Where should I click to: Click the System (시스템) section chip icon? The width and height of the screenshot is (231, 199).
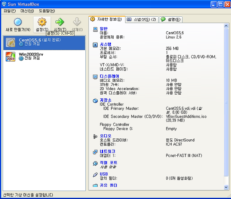click(x=95, y=45)
